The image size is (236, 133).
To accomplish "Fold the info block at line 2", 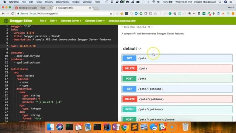I will coord(9,30).
